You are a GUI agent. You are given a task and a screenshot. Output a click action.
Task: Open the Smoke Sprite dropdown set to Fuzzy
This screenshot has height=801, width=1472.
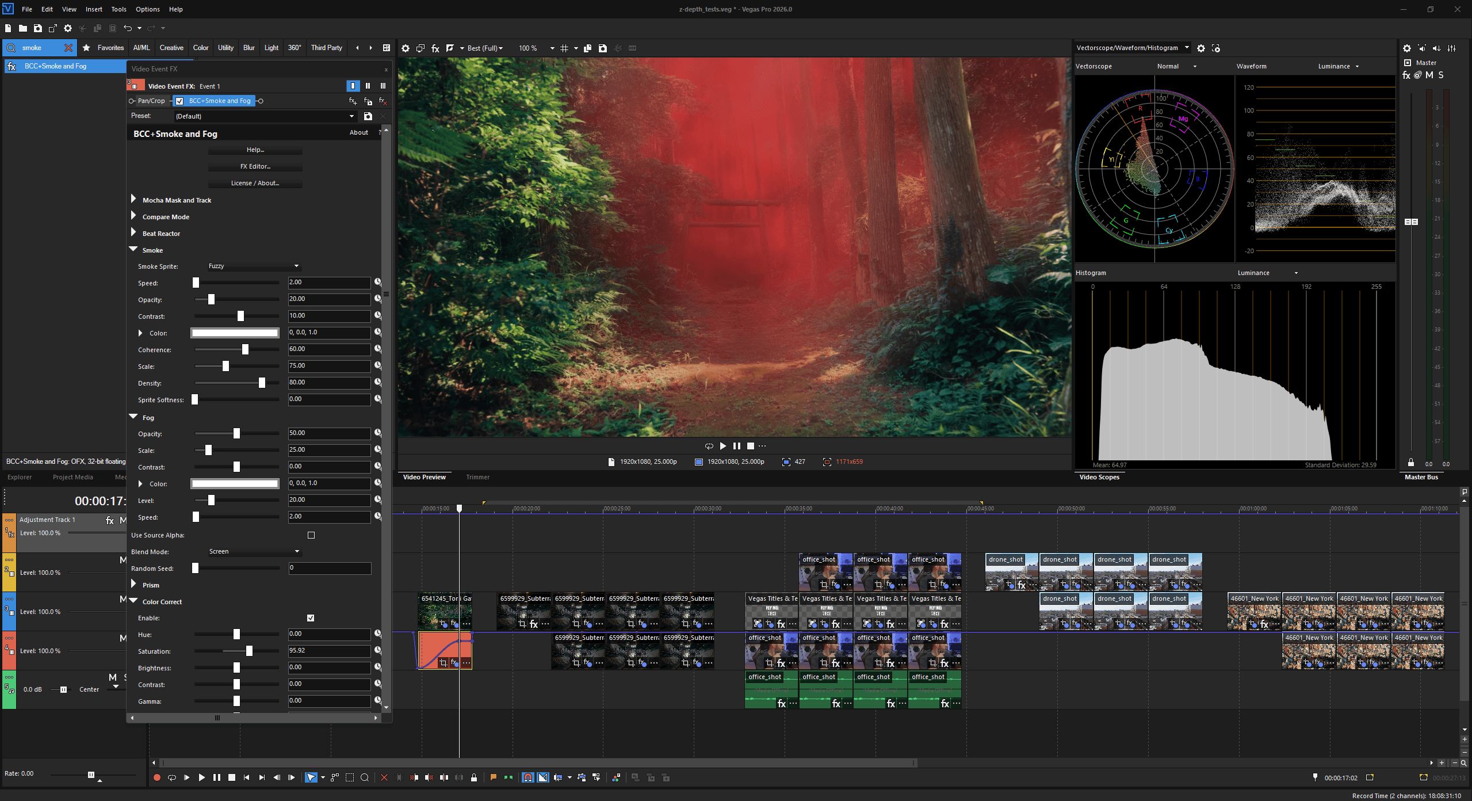(253, 266)
